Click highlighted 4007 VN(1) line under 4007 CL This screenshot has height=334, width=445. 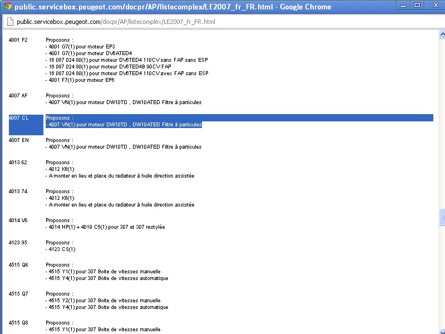pyautogui.click(x=123, y=125)
